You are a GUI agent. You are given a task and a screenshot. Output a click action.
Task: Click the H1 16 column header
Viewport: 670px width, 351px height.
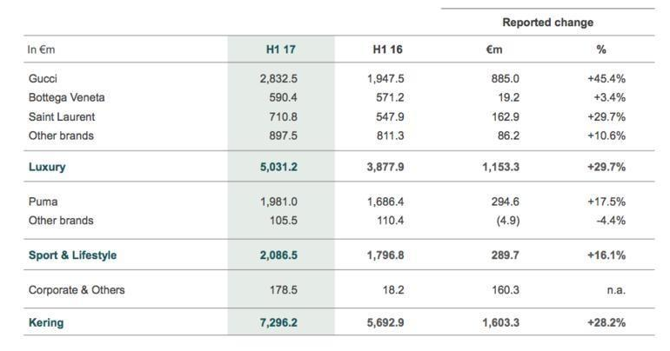[387, 50]
